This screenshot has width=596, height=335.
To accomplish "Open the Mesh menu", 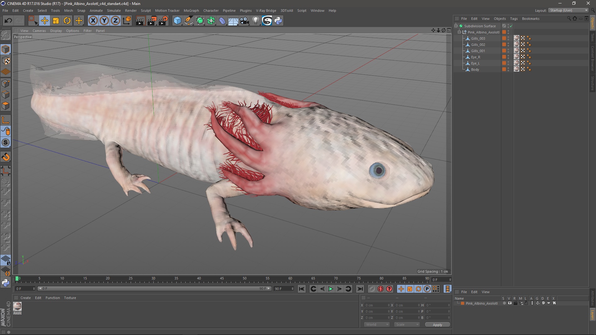I will (x=68, y=11).
